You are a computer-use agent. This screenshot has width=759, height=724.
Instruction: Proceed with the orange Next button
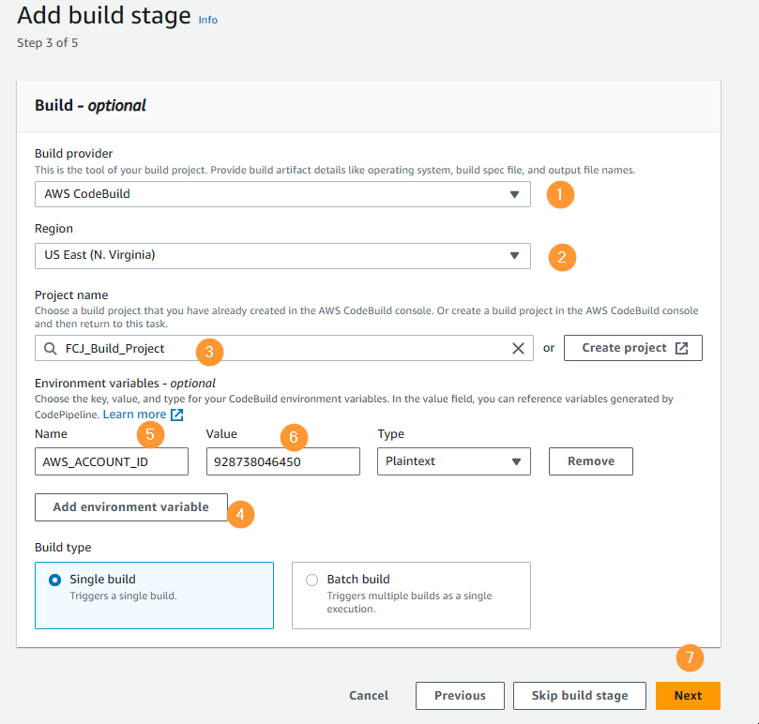pos(689,696)
